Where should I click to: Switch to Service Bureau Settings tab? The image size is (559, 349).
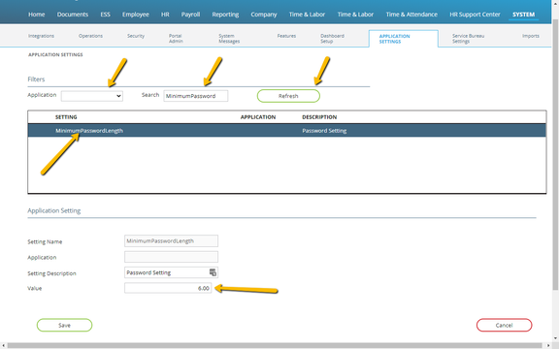tap(468, 39)
